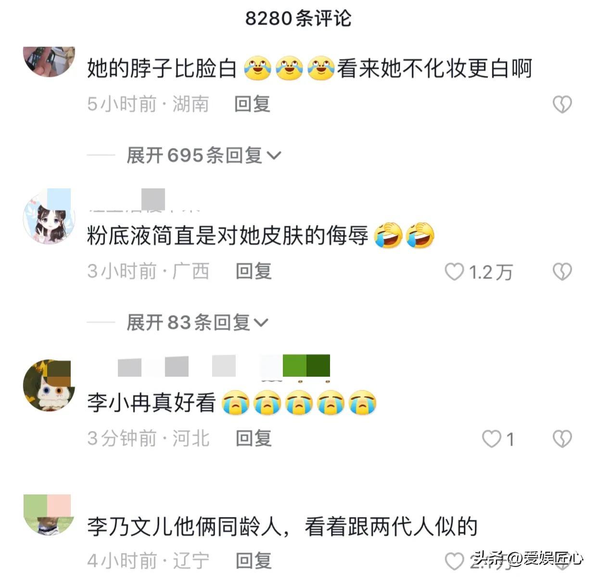Reply to the Hebei comment
The height and width of the screenshot is (579, 597).
click(x=254, y=438)
